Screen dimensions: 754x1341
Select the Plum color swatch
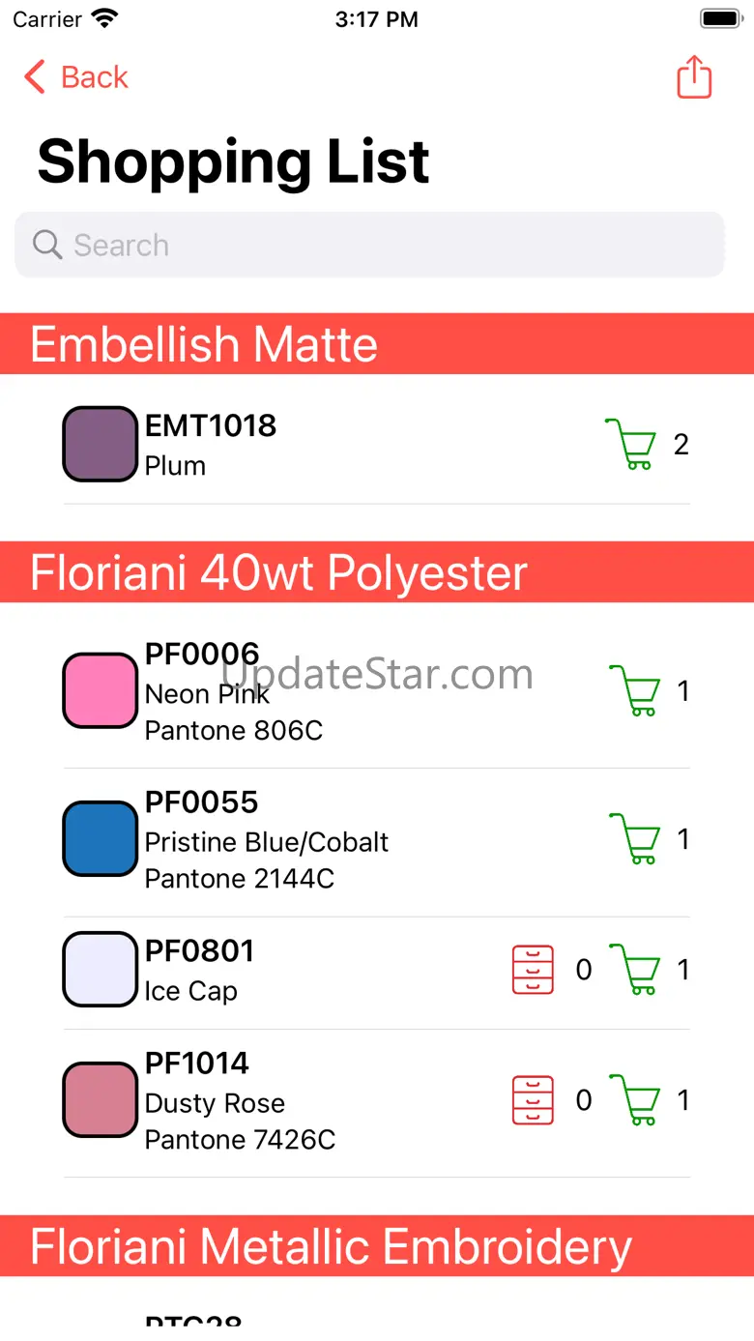100,445
